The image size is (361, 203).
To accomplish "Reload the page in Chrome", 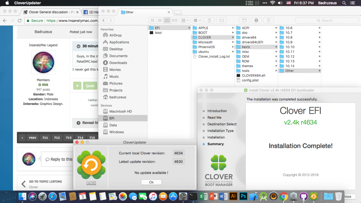I will point(19,21).
